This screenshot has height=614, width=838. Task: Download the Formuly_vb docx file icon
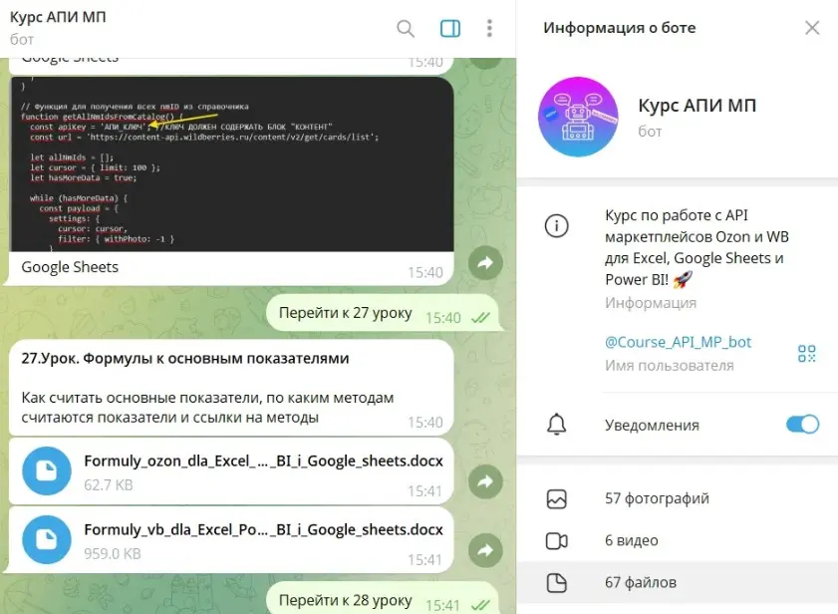(x=47, y=539)
